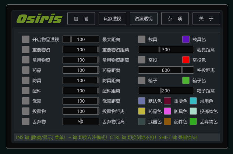Go to the 杂项 tab

[175, 18]
